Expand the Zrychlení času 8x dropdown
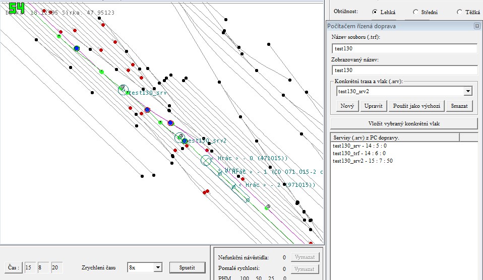 pyautogui.click(x=157, y=267)
